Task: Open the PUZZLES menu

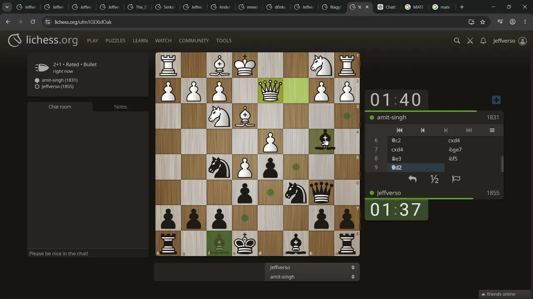Action: [x=115, y=41]
